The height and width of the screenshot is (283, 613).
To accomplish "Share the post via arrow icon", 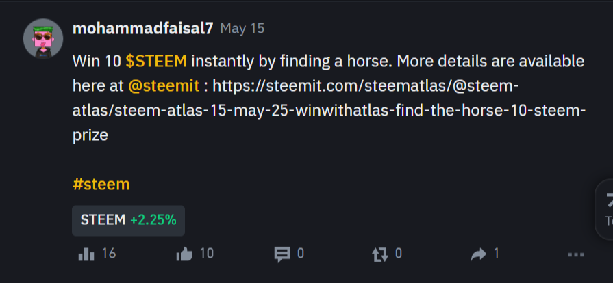I will pyautogui.click(x=478, y=254).
